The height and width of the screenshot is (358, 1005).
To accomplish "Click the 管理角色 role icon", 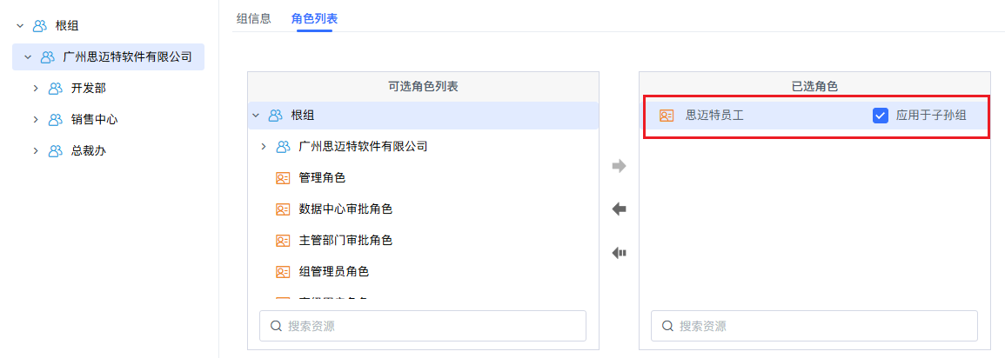I will [283, 178].
